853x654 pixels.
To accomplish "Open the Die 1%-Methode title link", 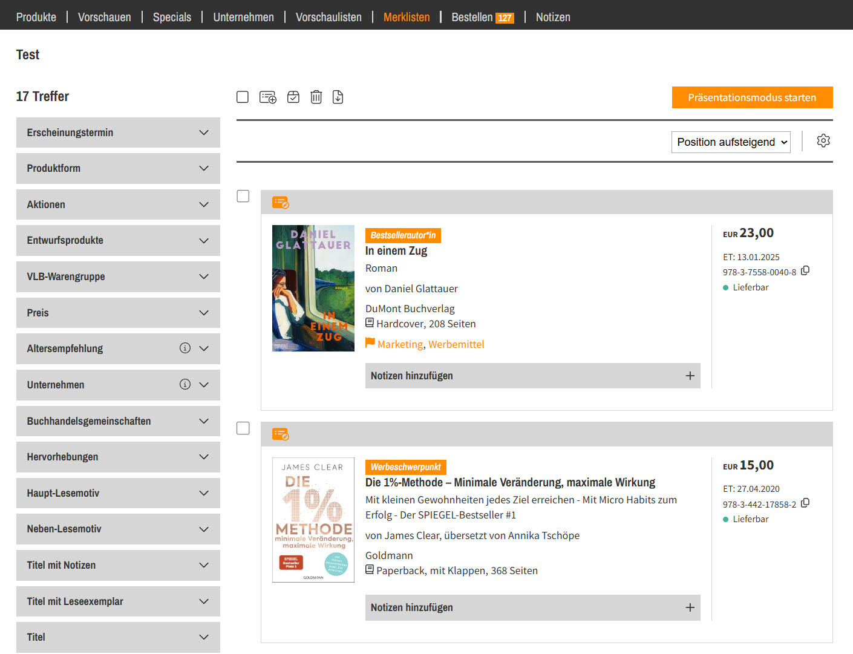I will (510, 482).
